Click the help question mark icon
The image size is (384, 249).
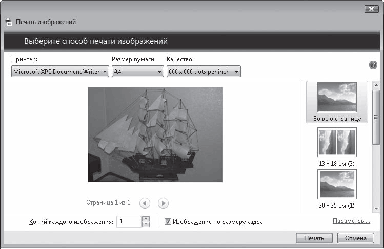[x=373, y=65]
